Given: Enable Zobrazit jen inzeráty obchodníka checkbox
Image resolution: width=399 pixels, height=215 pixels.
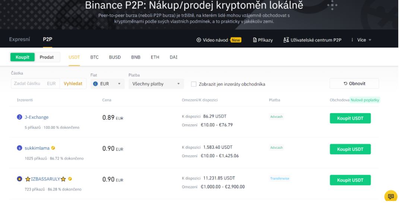Looking at the screenshot, I should tap(194, 84).
